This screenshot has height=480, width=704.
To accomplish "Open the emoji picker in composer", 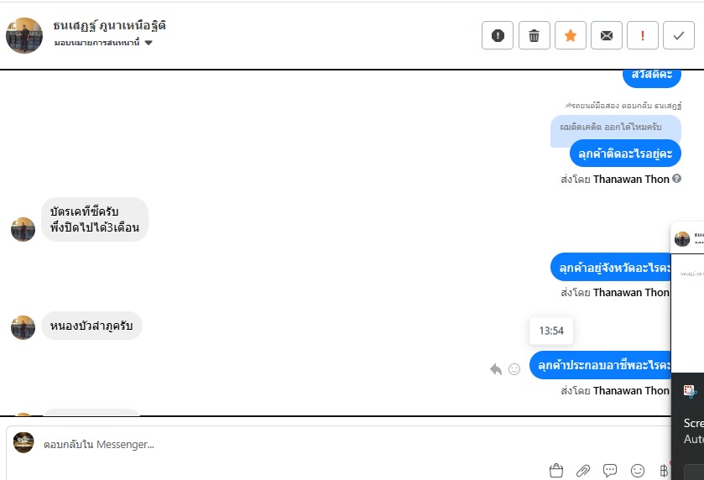I will [x=637, y=470].
